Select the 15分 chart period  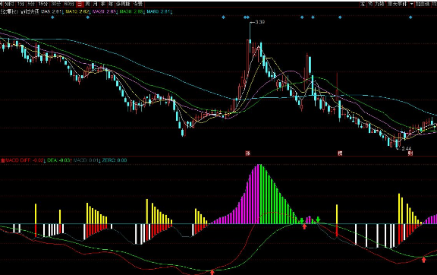(43, 4)
